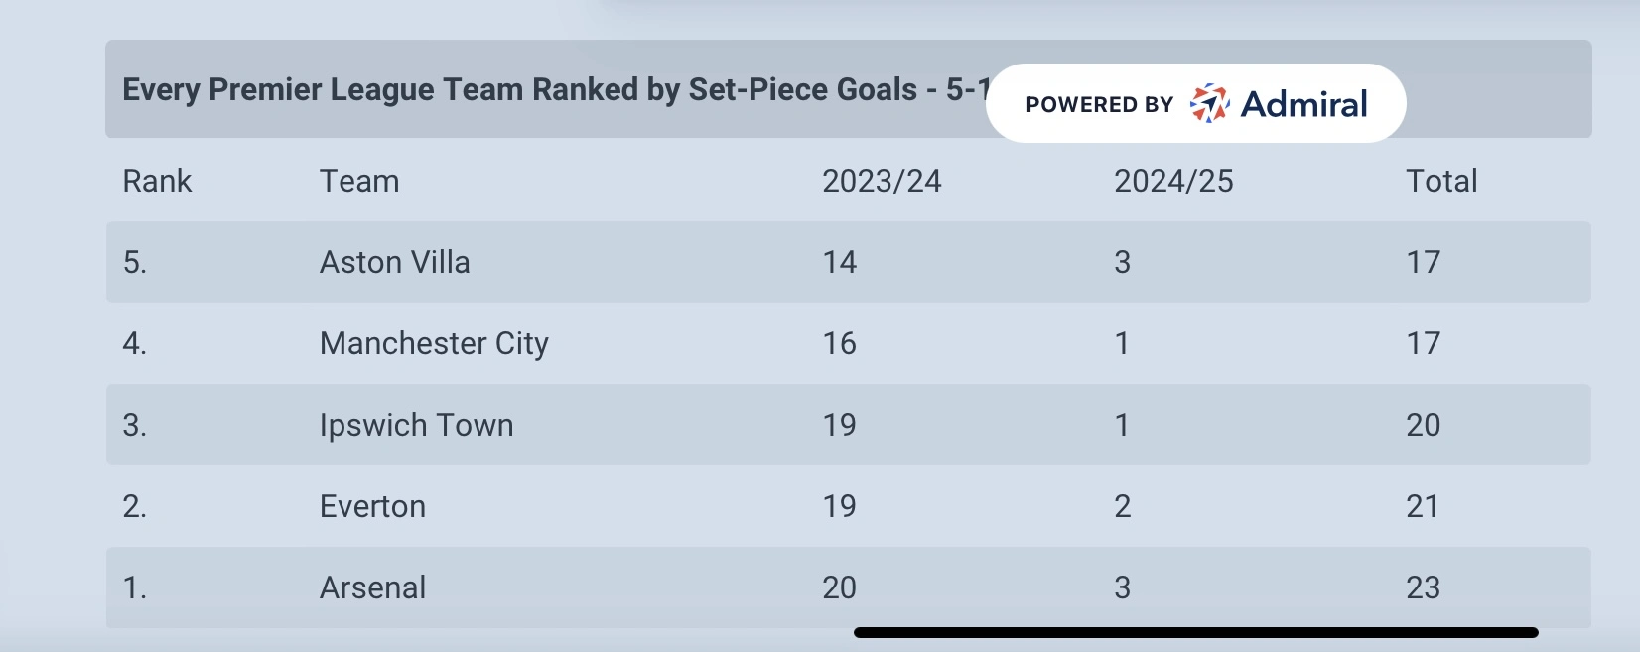Click Arsenal's total of 23
The width and height of the screenshot is (1640, 652).
(x=1423, y=588)
